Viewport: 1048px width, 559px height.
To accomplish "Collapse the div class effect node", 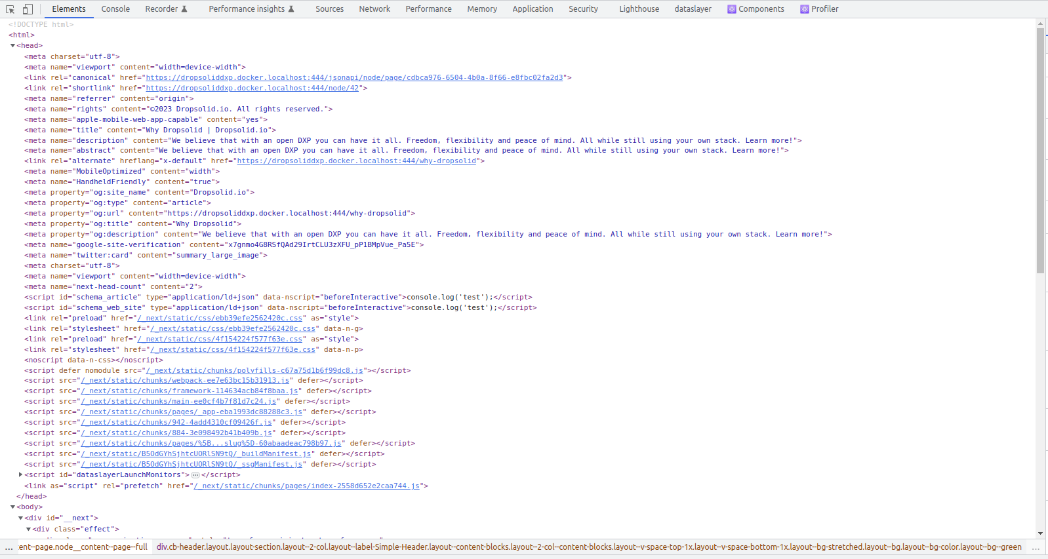I will (x=28, y=530).
